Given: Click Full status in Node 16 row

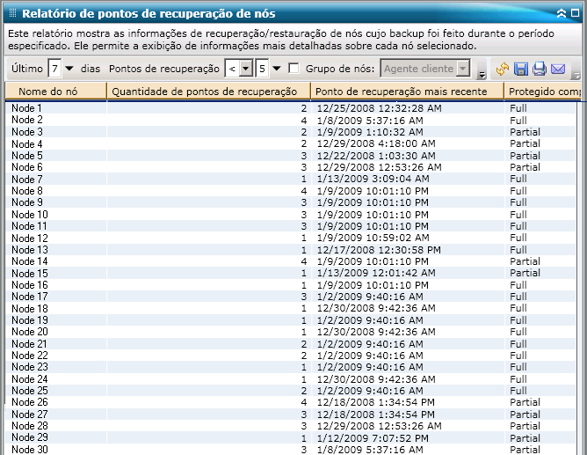Looking at the screenshot, I should [518, 285].
